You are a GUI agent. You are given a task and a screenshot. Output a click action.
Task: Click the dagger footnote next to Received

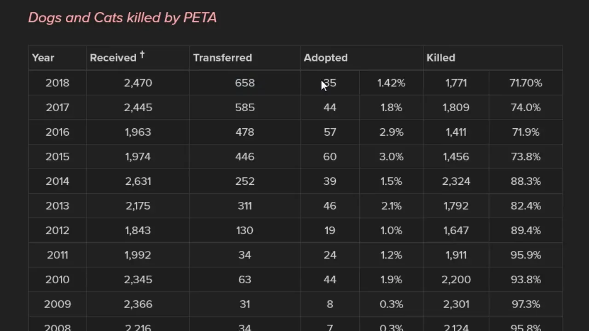[142, 55]
